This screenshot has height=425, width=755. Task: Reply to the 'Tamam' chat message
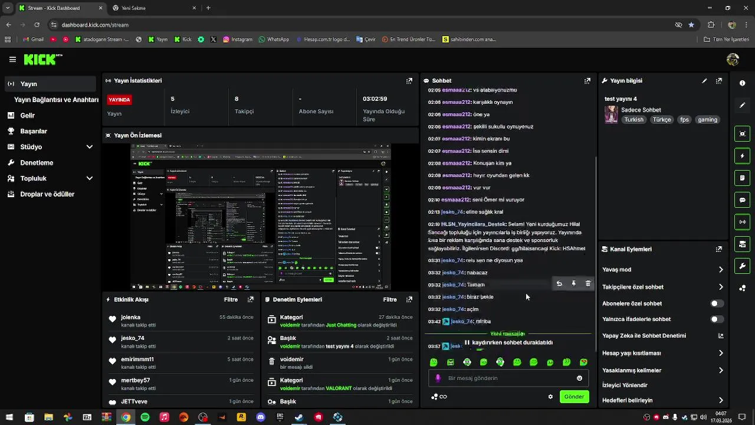point(559,284)
